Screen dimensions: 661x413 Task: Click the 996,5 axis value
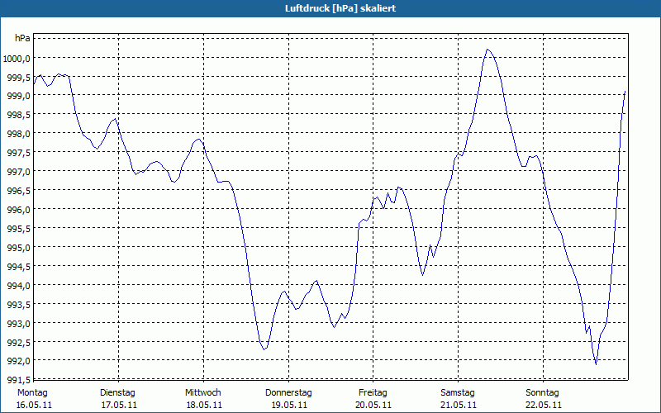click(20, 191)
